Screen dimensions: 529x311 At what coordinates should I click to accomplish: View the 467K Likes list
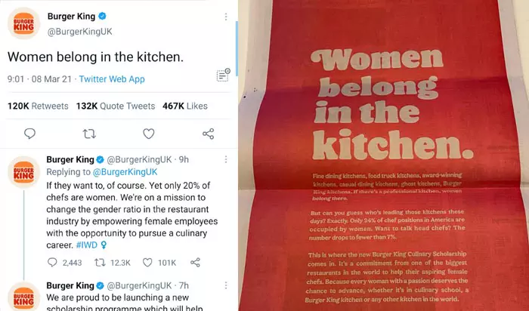pos(185,106)
